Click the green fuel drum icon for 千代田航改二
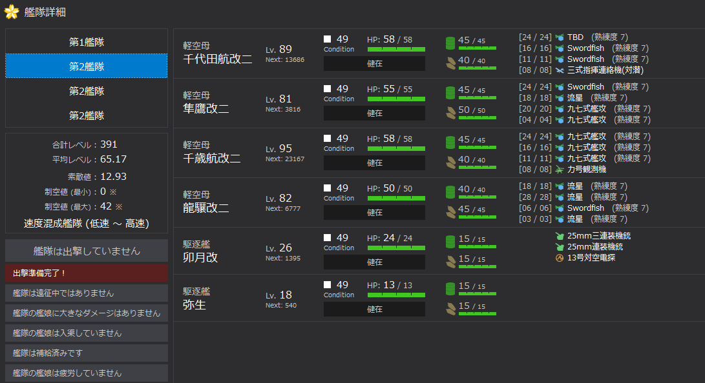The width and height of the screenshot is (705, 383). click(450, 43)
